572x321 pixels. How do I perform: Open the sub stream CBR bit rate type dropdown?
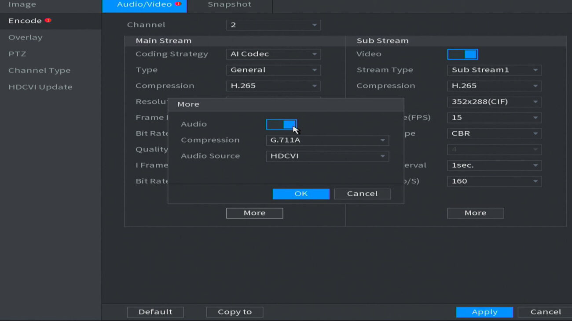point(494,133)
